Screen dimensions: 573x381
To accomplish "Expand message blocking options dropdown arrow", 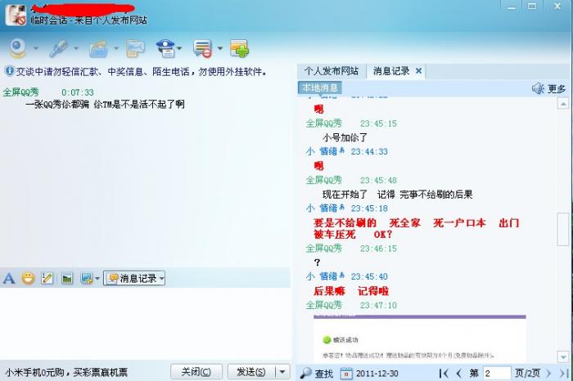I will point(220,48).
